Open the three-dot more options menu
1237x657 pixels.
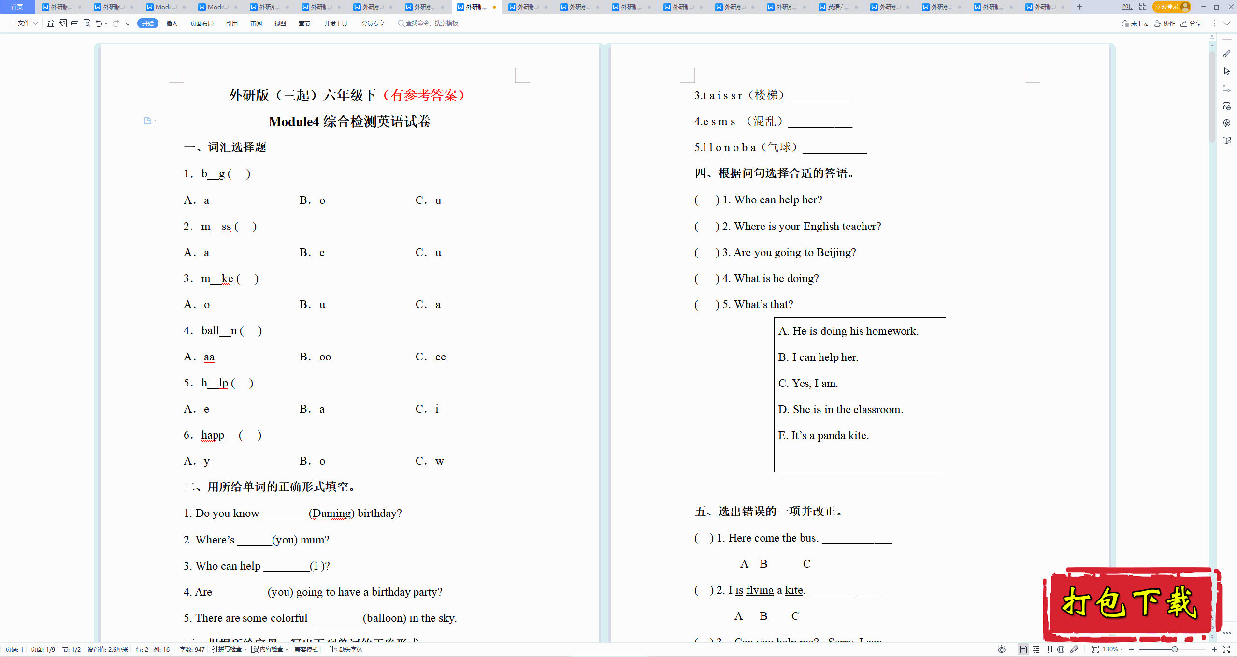pos(1214,23)
